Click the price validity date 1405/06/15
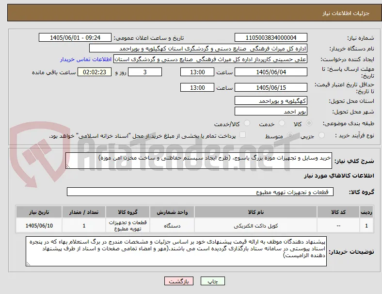Viewport: 382px width, 294px height. pyautogui.click(x=271, y=87)
